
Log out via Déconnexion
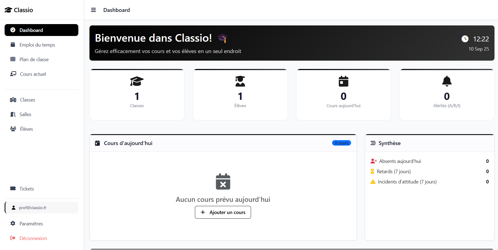coord(33,238)
